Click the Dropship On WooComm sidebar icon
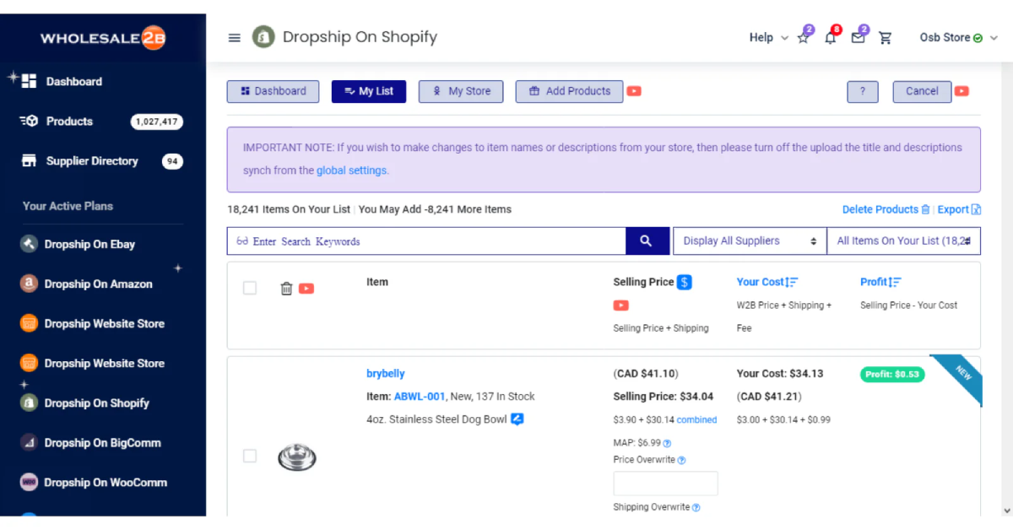 [x=30, y=482]
